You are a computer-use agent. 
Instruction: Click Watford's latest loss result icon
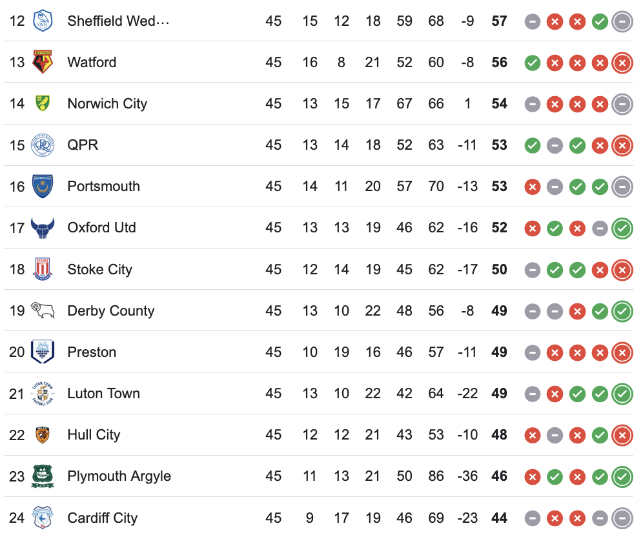coord(622,63)
